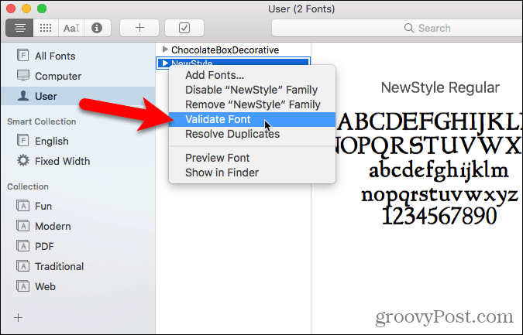Close the Font Book window with red button

click(11, 8)
